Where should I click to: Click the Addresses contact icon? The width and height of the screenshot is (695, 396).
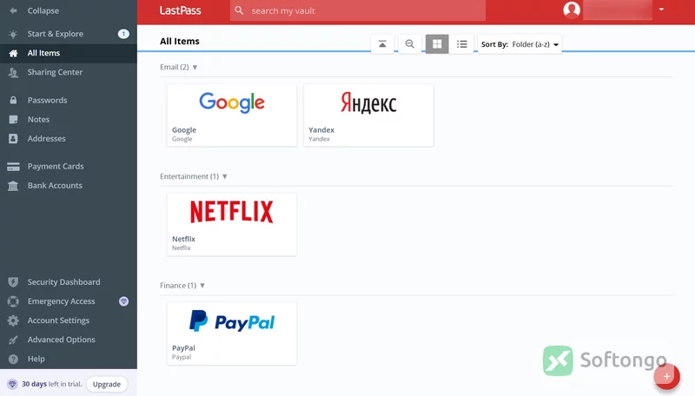13,139
